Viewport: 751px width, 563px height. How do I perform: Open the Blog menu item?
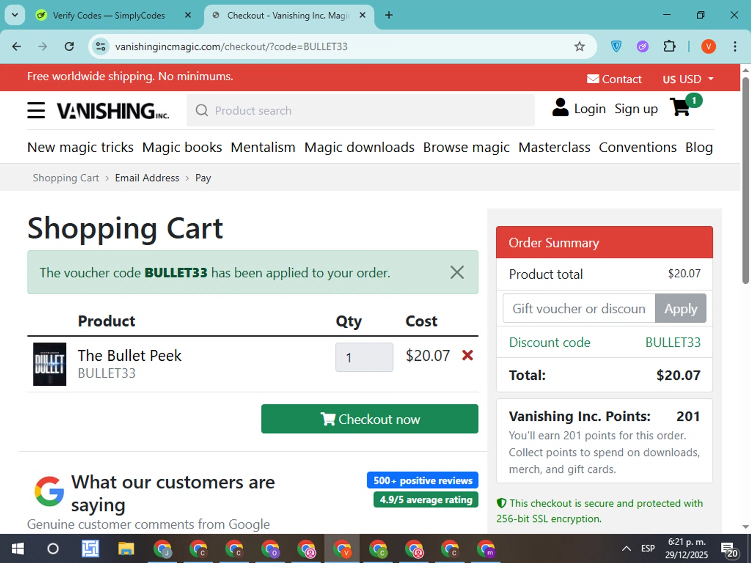(699, 147)
